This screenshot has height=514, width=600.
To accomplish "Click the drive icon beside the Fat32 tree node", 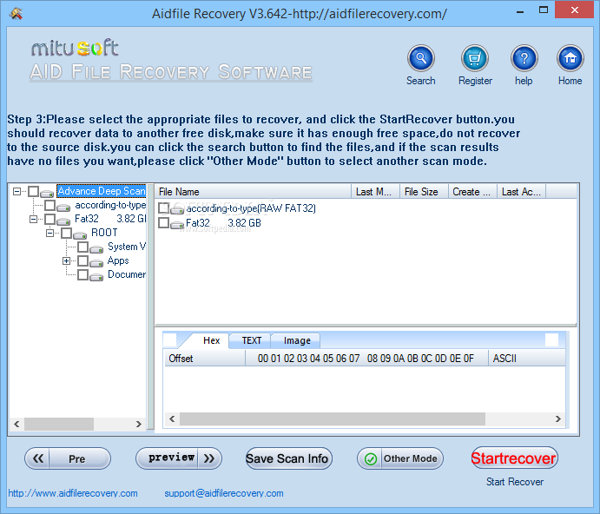I will pos(63,221).
